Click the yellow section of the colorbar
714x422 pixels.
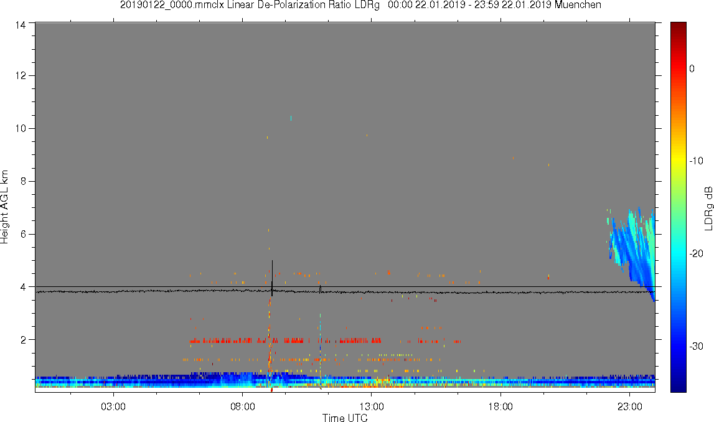click(x=678, y=159)
